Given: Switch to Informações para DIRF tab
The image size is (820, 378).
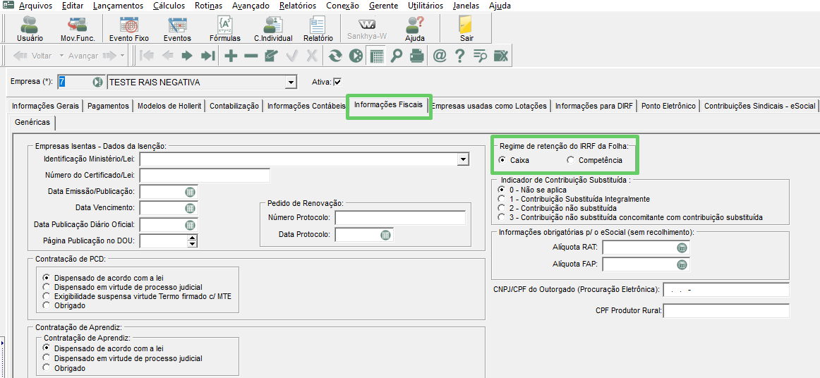Looking at the screenshot, I should pos(594,106).
